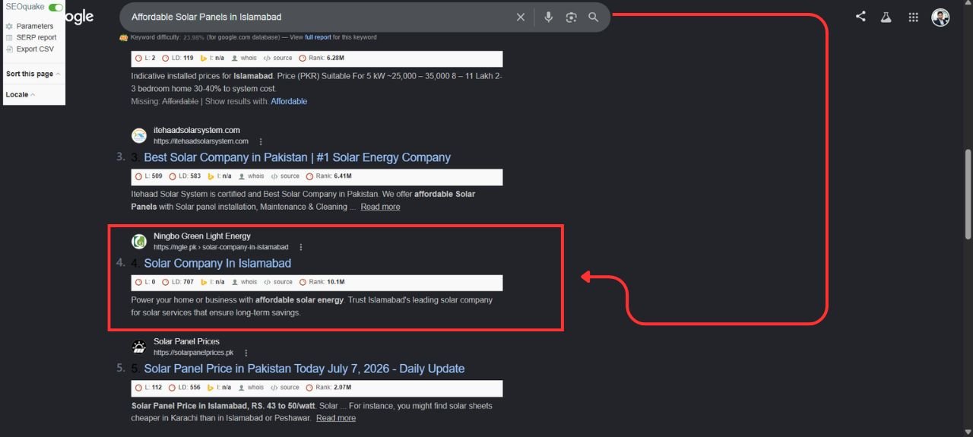Click source in the Rank 2.07M bar

point(286,388)
